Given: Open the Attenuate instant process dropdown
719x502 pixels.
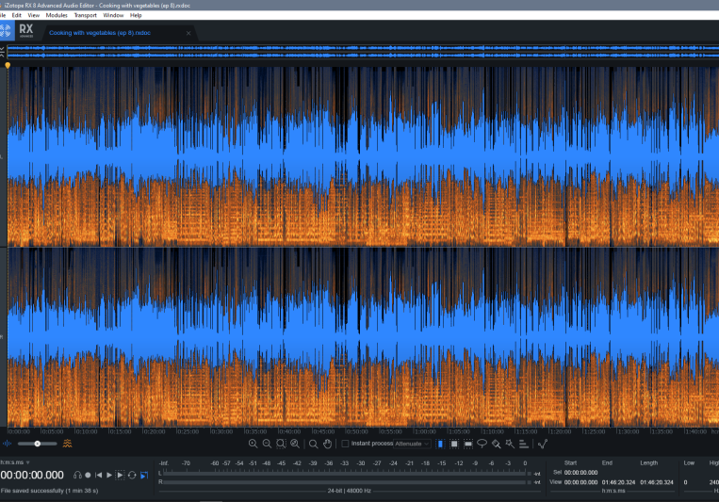Looking at the screenshot, I should (x=412, y=444).
